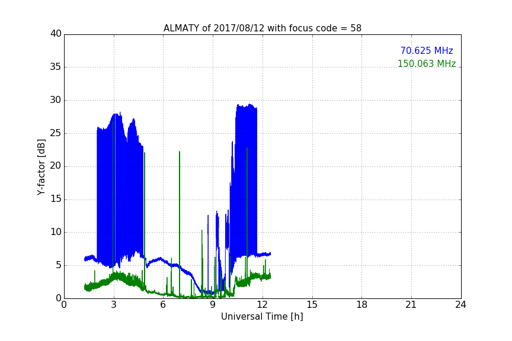Image resolution: width=512 pixels, height=341 pixels.
Task: Click the x-axis tick label '3'
Action: point(114,305)
